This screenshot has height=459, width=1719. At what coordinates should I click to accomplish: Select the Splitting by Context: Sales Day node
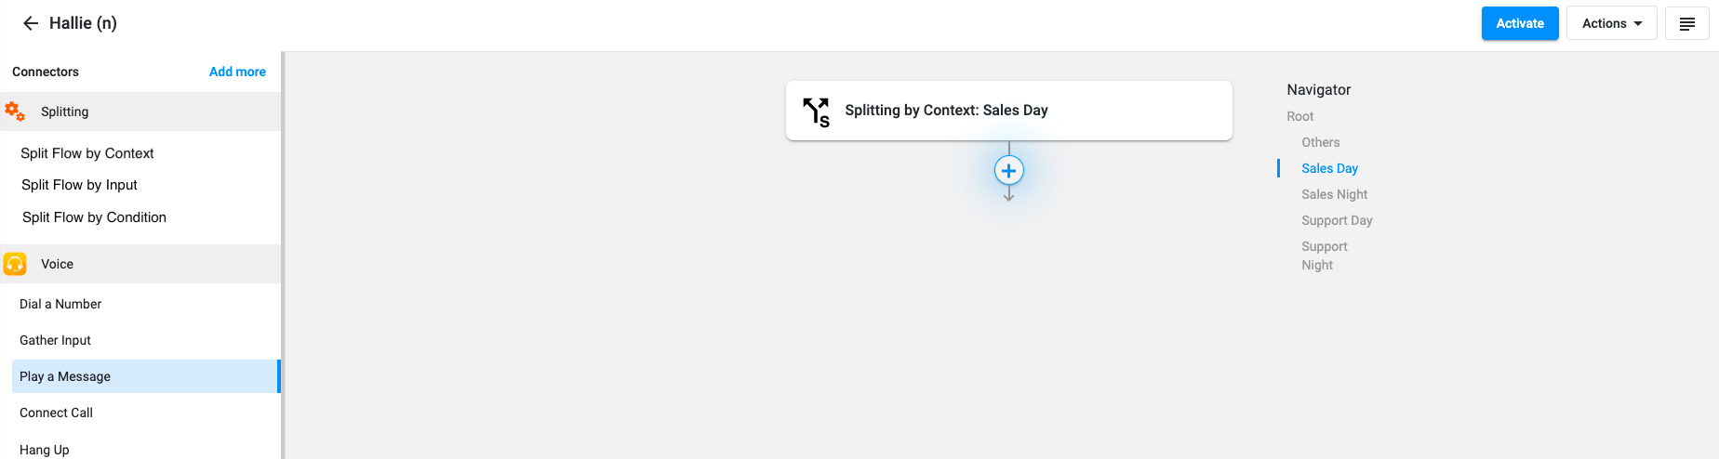tap(1009, 111)
